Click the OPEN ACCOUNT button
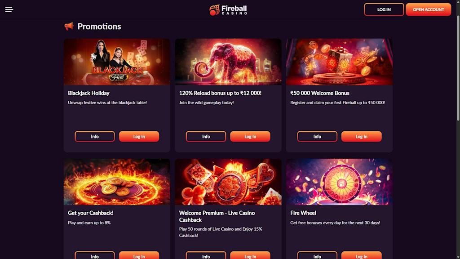This screenshot has height=259, width=460. click(428, 9)
